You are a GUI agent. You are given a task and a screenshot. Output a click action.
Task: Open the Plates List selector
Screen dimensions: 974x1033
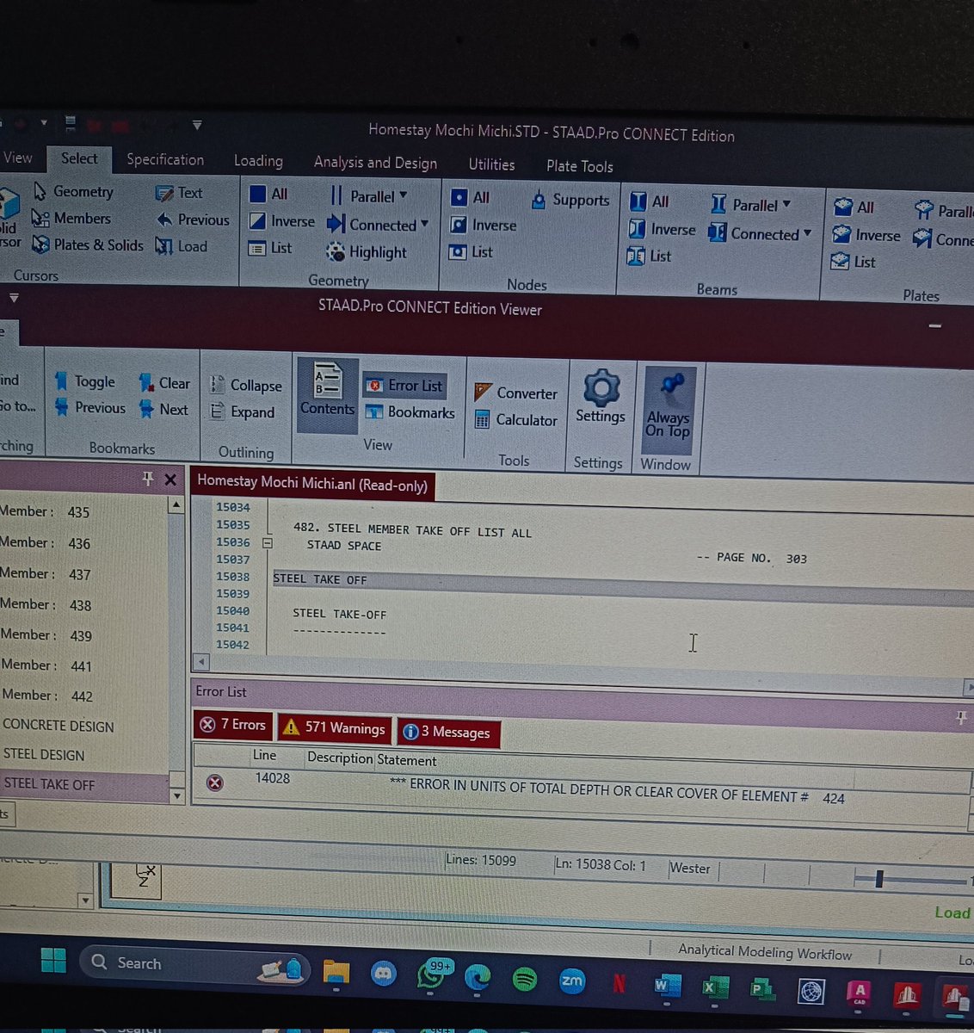854,262
